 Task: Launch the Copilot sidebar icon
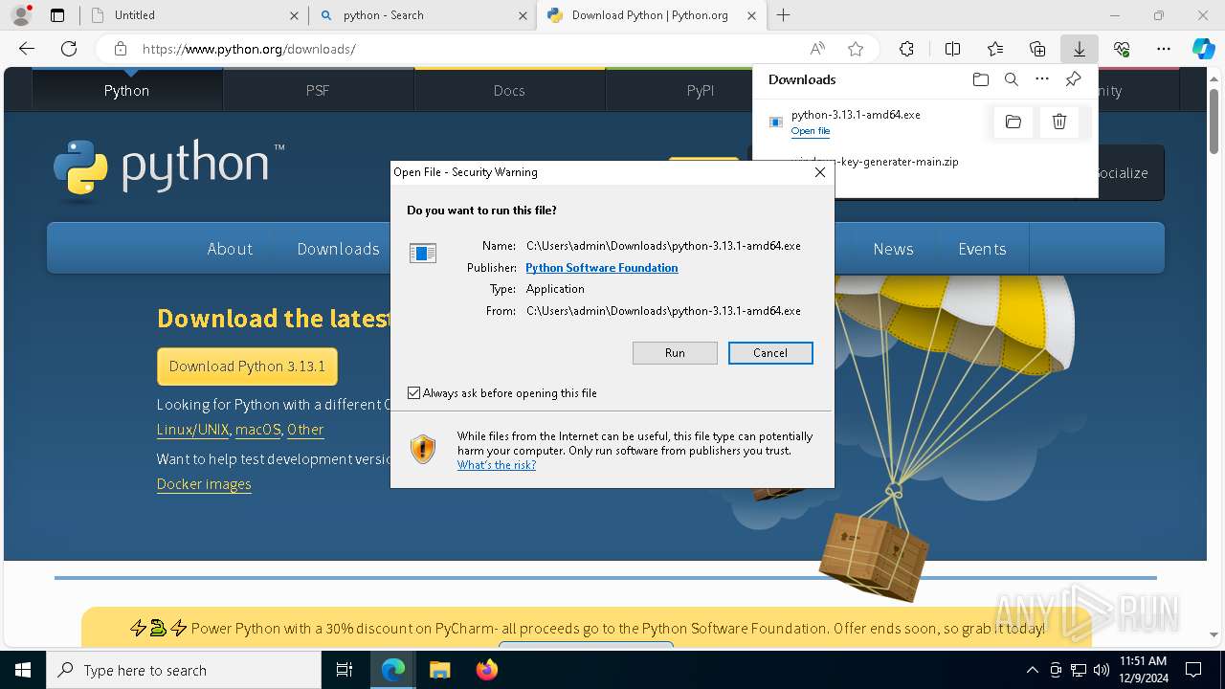(1204, 49)
